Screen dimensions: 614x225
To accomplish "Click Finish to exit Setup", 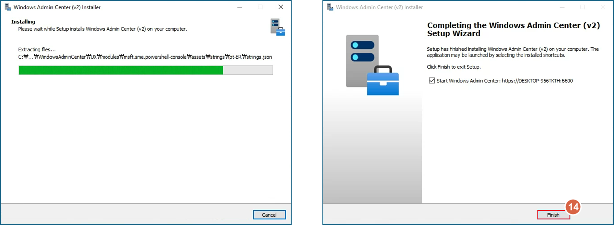I will click(553, 215).
